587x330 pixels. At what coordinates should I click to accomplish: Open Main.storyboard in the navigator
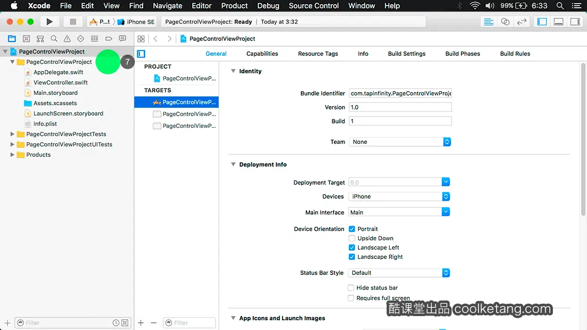55,93
